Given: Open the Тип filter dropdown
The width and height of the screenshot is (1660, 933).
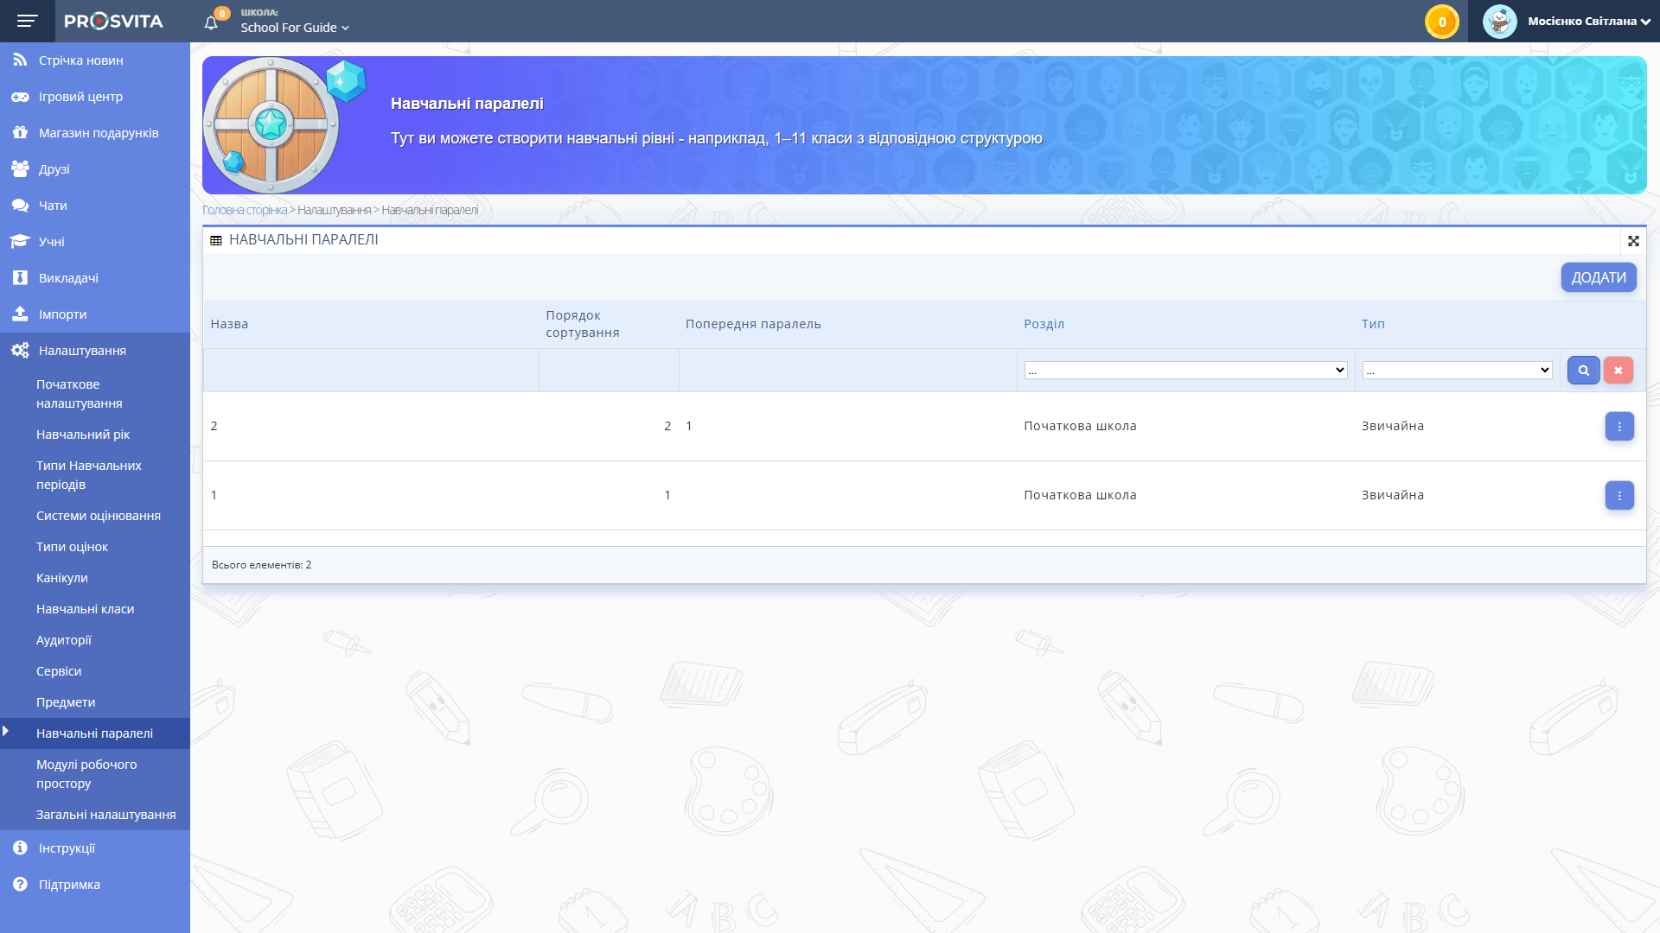Looking at the screenshot, I should (1457, 371).
